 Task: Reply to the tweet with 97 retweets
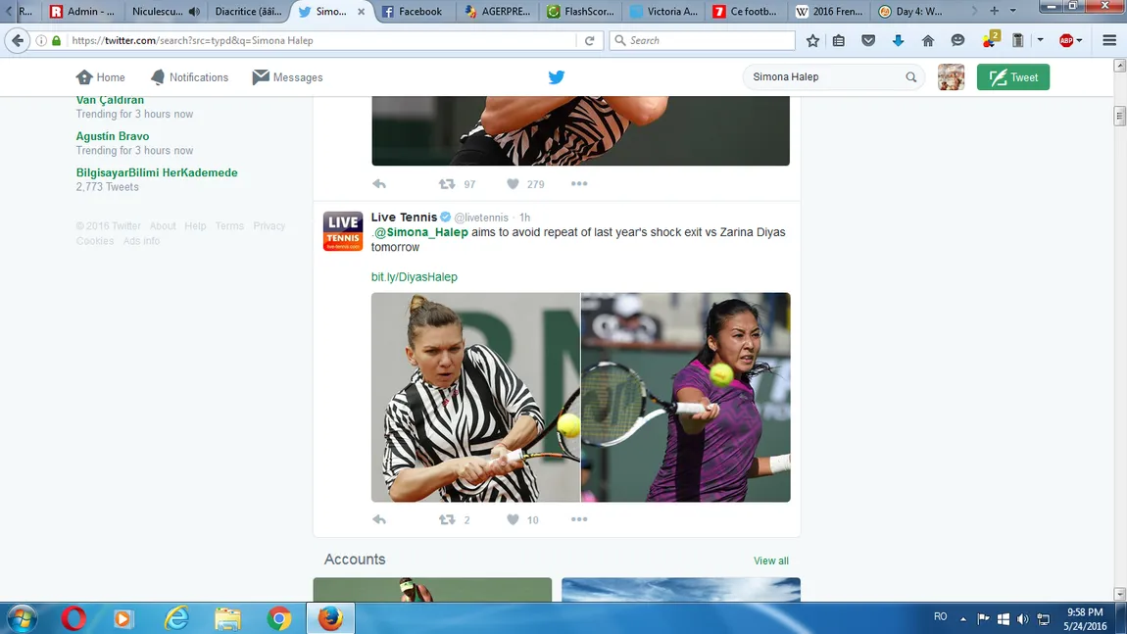pyautogui.click(x=379, y=184)
